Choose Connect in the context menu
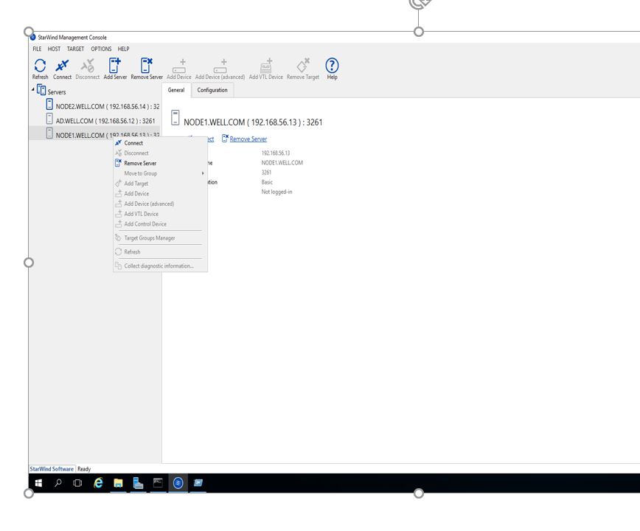Screen dimensions: 640x531 click(x=160, y=143)
